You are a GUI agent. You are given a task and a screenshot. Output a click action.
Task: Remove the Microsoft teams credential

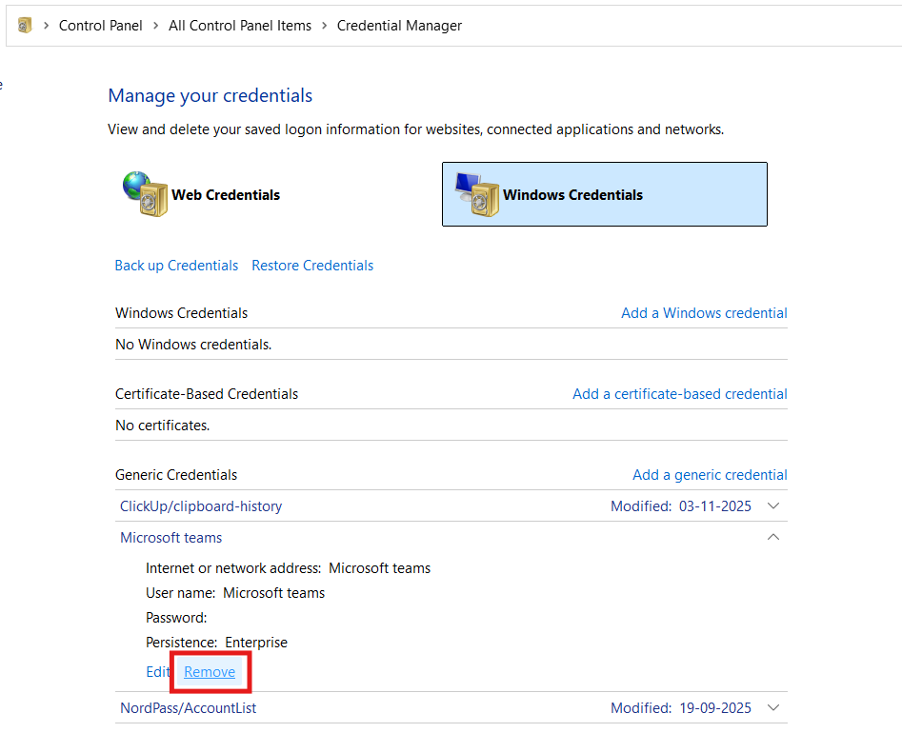[x=210, y=671]
